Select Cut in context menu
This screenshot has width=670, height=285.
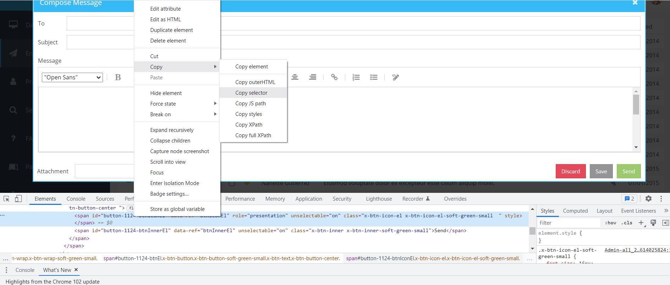tap(177, 56)
